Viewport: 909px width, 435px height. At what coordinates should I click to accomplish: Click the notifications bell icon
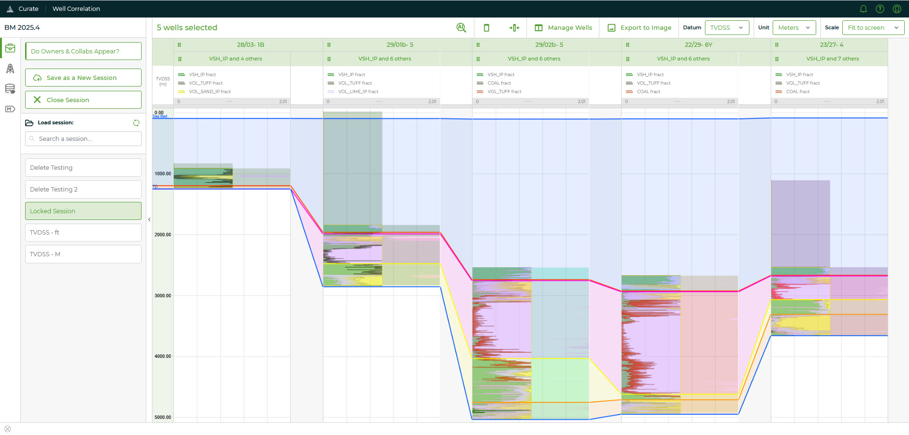coord(863,9)
